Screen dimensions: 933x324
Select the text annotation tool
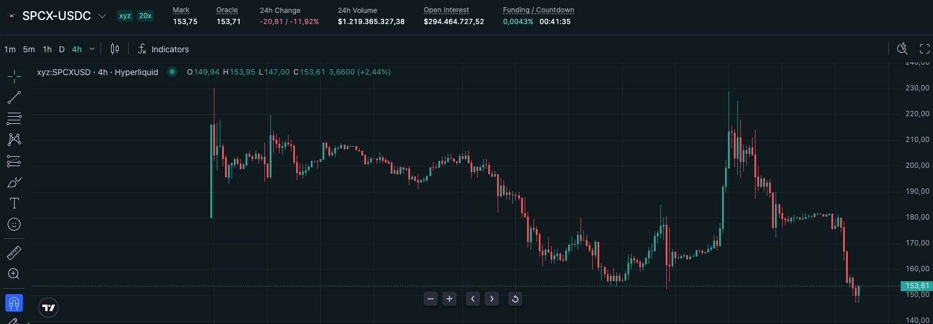14,203
